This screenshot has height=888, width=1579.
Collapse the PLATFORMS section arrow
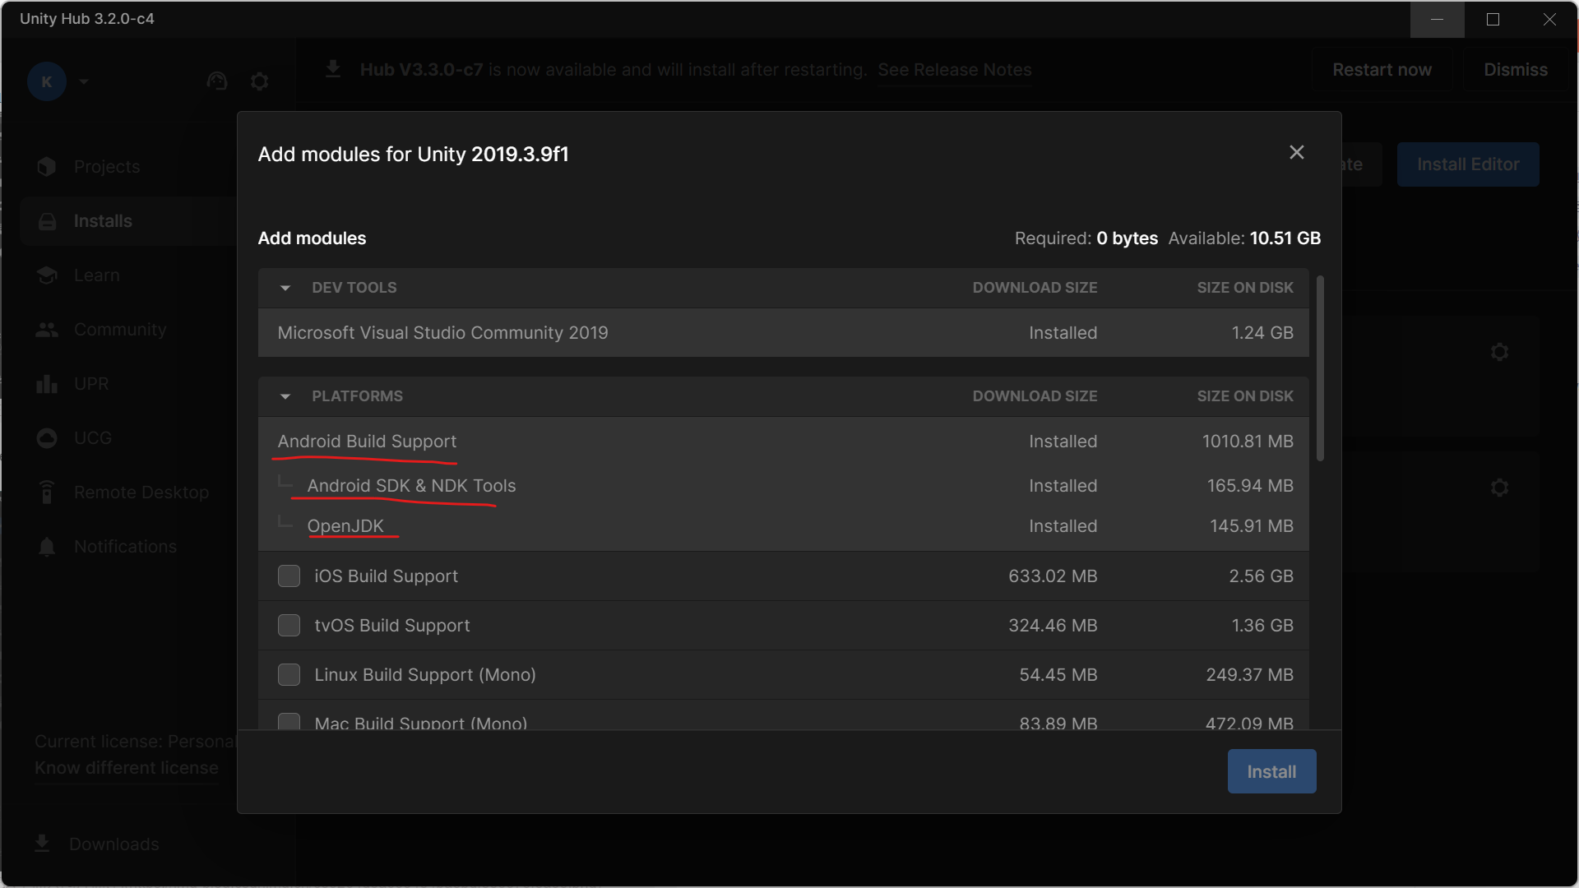click(285, 396)
